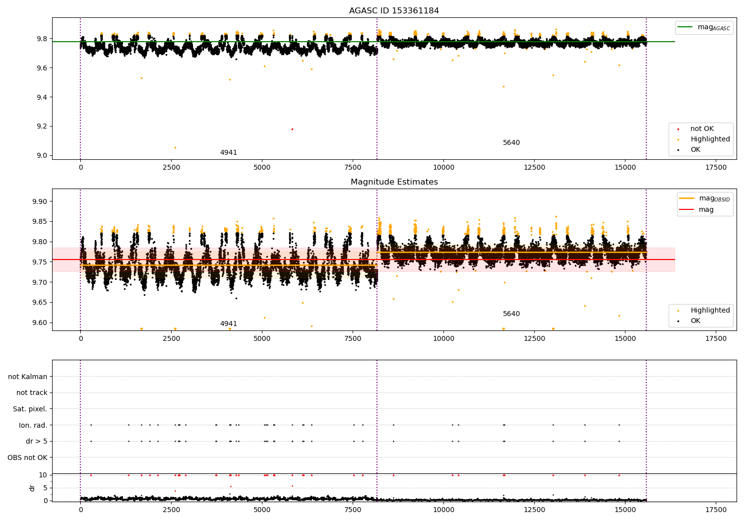Click the 'not Kalman' row label
The image size is (744, 521).
[x=28, y=377]
